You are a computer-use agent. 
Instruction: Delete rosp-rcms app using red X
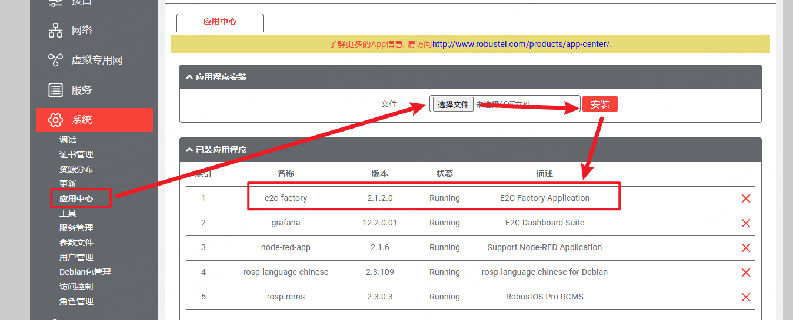(x=745, y=297)
